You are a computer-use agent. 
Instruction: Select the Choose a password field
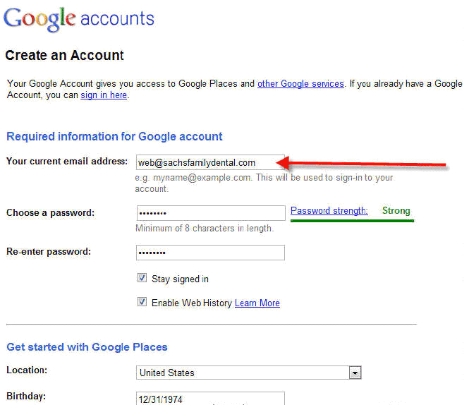tap(211, 213)
